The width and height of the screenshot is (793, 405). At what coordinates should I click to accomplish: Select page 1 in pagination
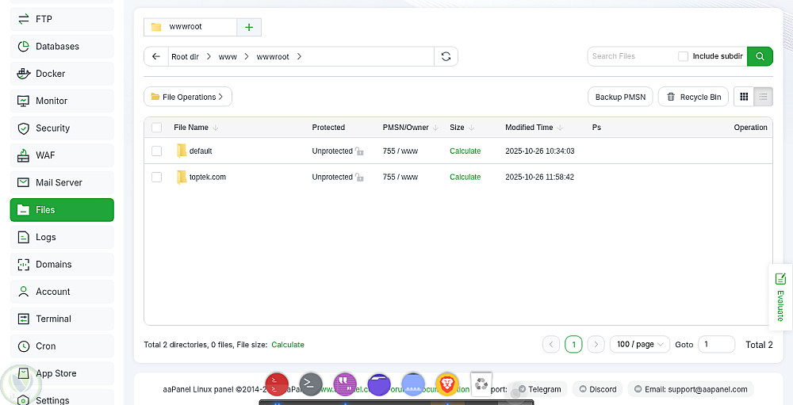[x=573, y=344]
